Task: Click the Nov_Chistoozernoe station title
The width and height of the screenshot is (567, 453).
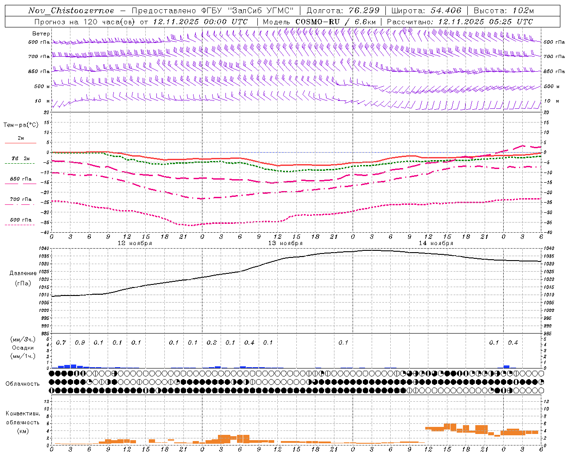Action: coord(71,11)
